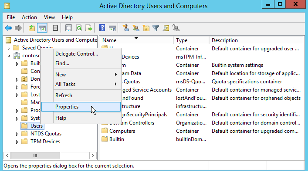Image resolution: width=308 pixels, height=171 pixels.
Task: Sort by the Name column header
Action: pyautogui.click(x=137, y=40)
